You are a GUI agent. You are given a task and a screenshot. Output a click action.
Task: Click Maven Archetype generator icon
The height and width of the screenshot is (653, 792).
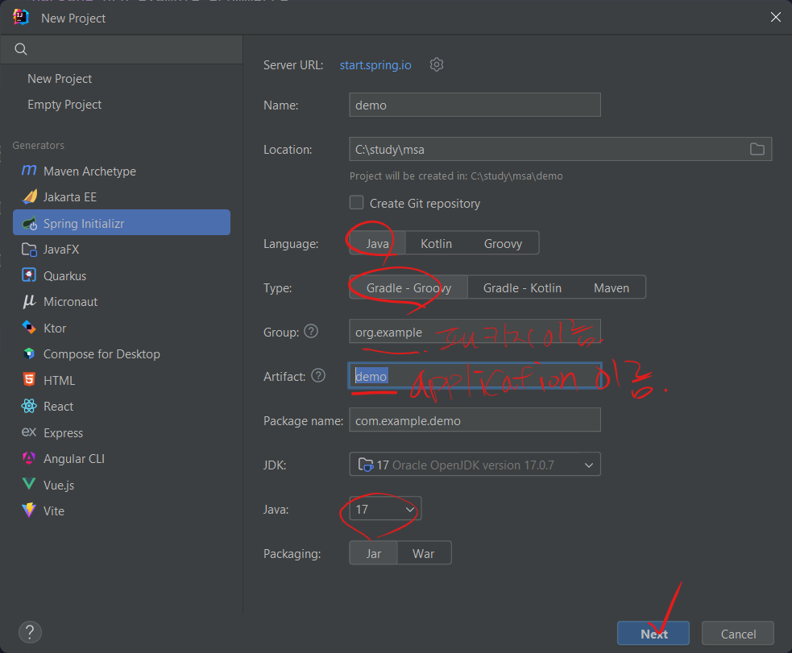pyautogui.click(x=29, y=171)
